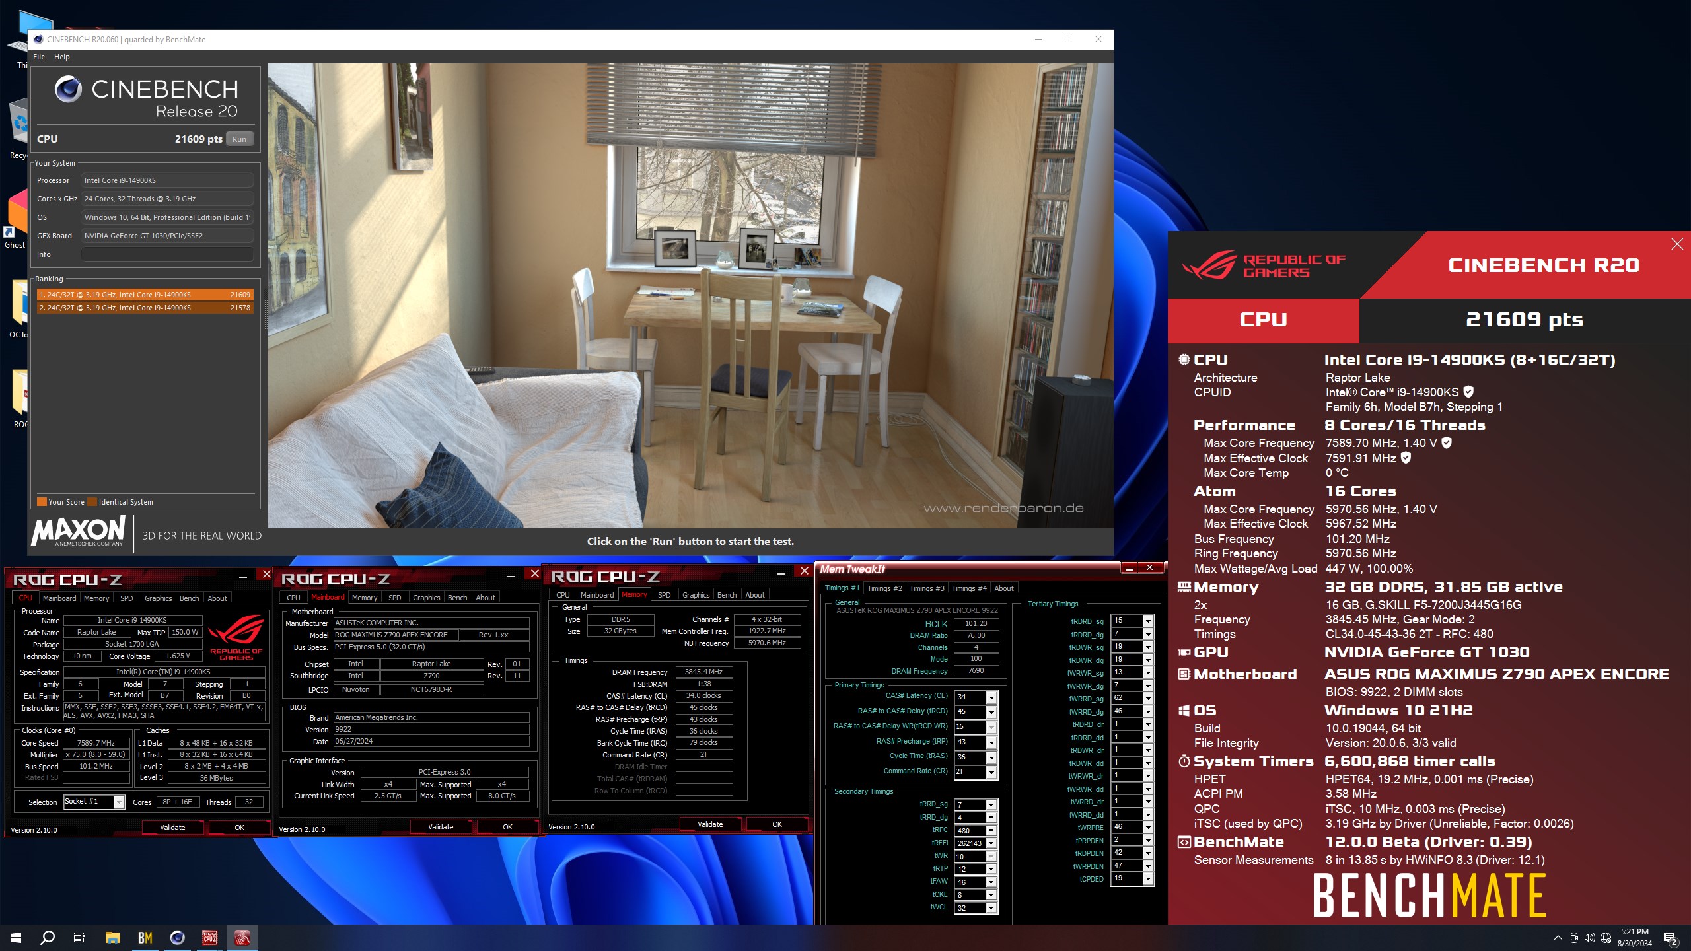This screenshot has height=951, width=1691.
Task: Open the tCPDED dropdown
Action: [x=1148, y=879]
